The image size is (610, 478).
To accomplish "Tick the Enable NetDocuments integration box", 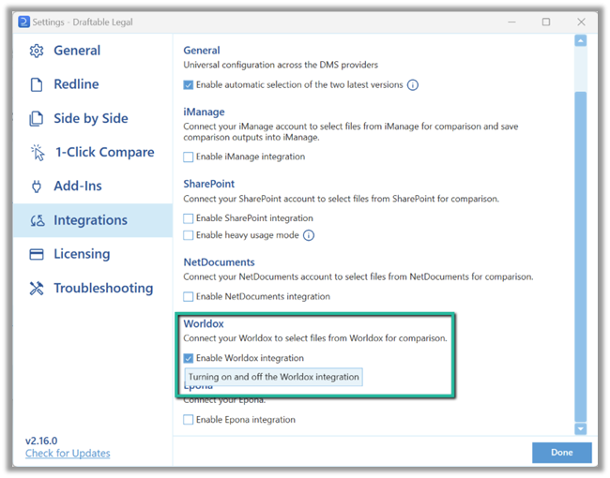I will [189, 296].
